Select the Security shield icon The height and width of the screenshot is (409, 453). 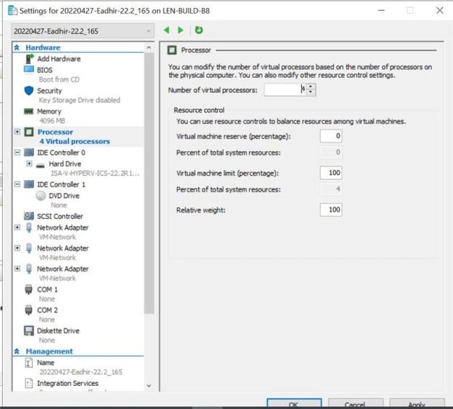(x=29, y=90)
